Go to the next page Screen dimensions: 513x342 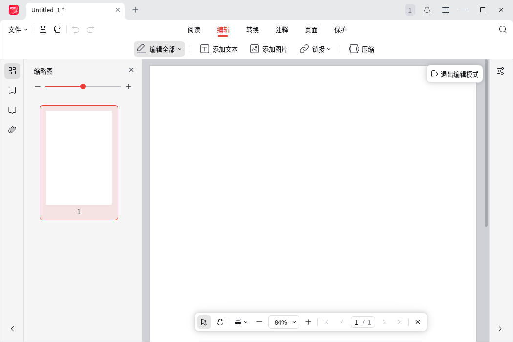tap(385, 322)
